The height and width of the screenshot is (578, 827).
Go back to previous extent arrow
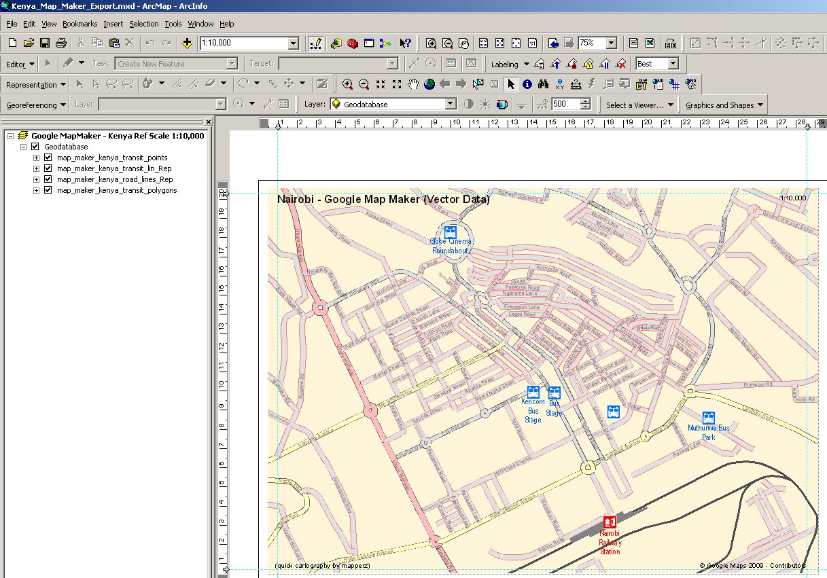445,84
